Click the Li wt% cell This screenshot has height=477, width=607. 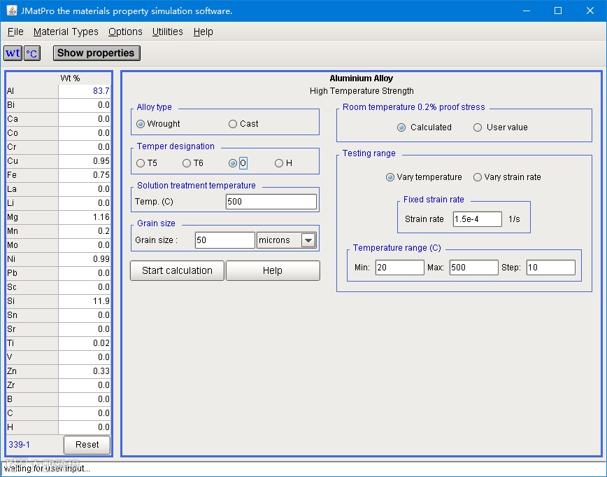click(x=85, y=203)
